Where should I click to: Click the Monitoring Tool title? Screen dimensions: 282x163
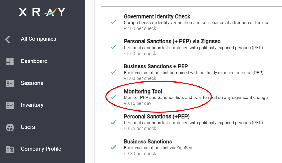(x=143, y=91)
